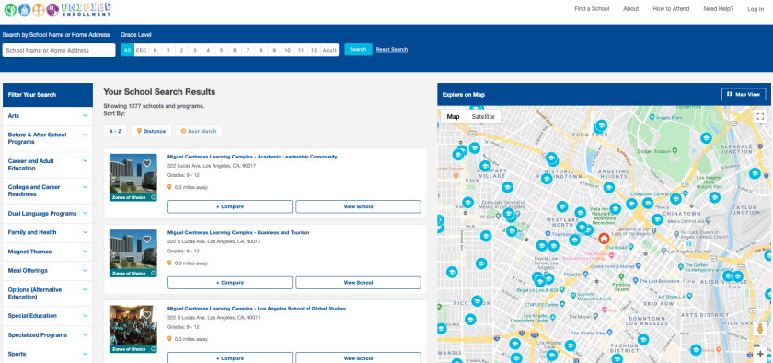The height and width of the screenshot is (363, 773).
Task: Expand Family and Health filter
Action: 47,232
